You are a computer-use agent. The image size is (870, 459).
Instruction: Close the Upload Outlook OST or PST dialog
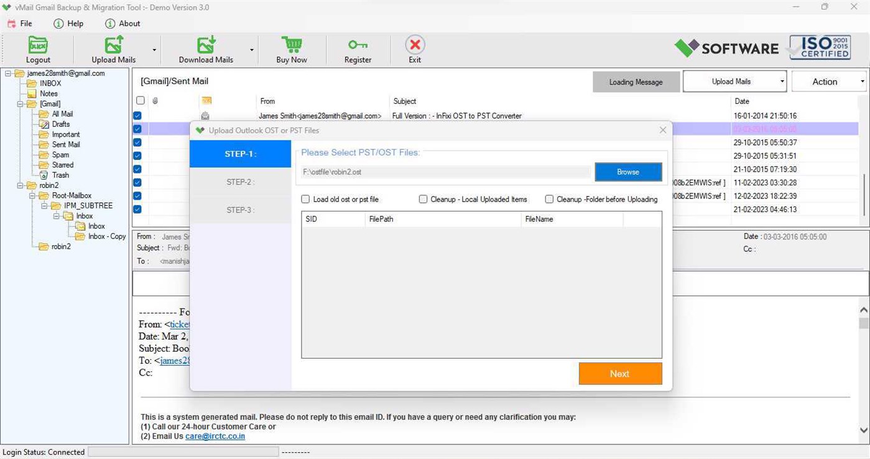(663, 130)
